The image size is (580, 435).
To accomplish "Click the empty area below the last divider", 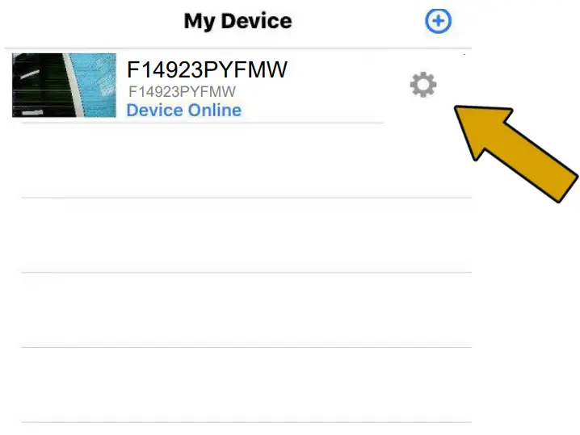I will pyautogui.click(x=246, y=429).
